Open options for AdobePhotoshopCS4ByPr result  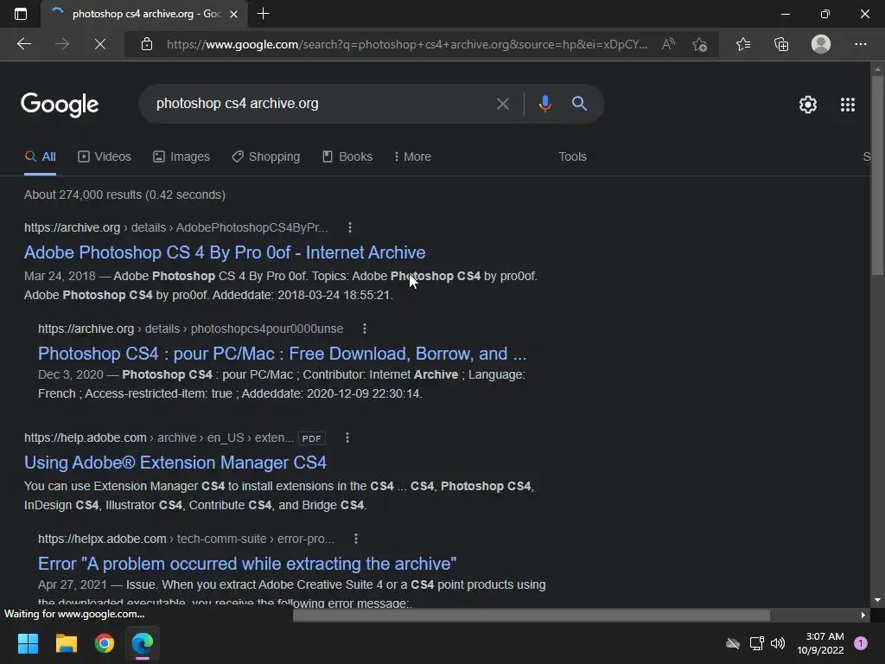pyautogui.click(x=350, y=227)
